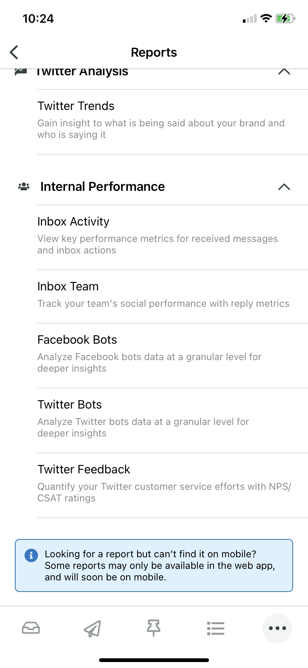Select the paper plane publishing icon
Screen dimensions: 308x668
click(92, 628)
